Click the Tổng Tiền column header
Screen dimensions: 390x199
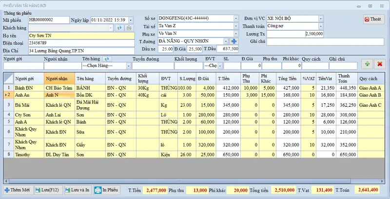[289, 79]
